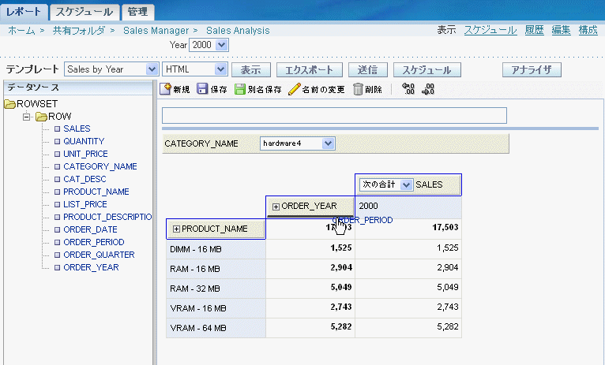
Task: Click the スケジュール button in toolbar
Action: 427,69
